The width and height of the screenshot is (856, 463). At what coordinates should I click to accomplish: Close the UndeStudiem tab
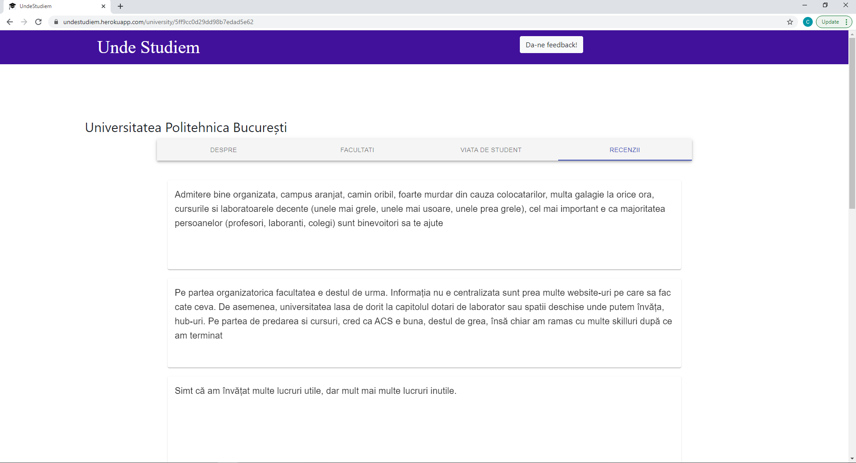point(103,6)
